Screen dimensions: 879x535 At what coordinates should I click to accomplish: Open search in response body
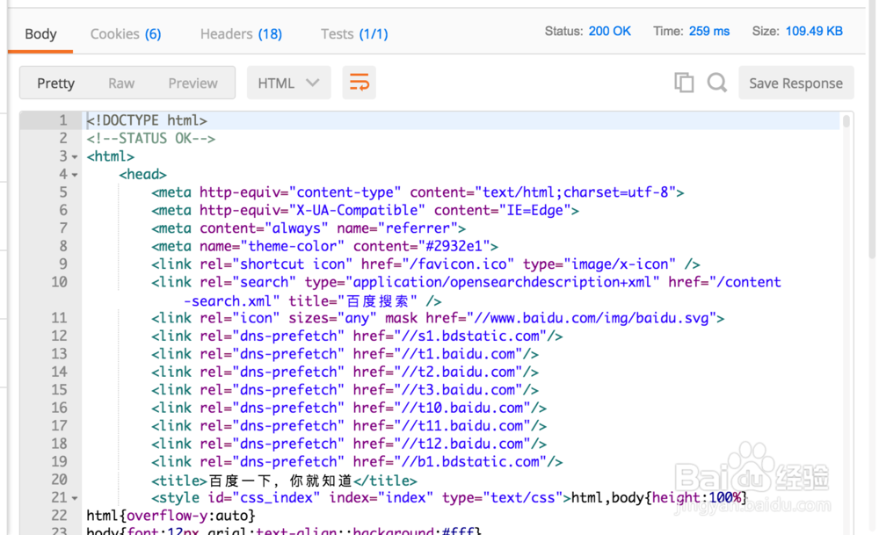coord(716,83)
